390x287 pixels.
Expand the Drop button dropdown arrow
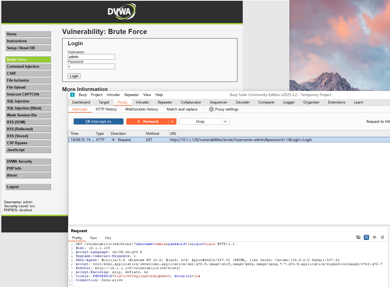click(225, 121)
